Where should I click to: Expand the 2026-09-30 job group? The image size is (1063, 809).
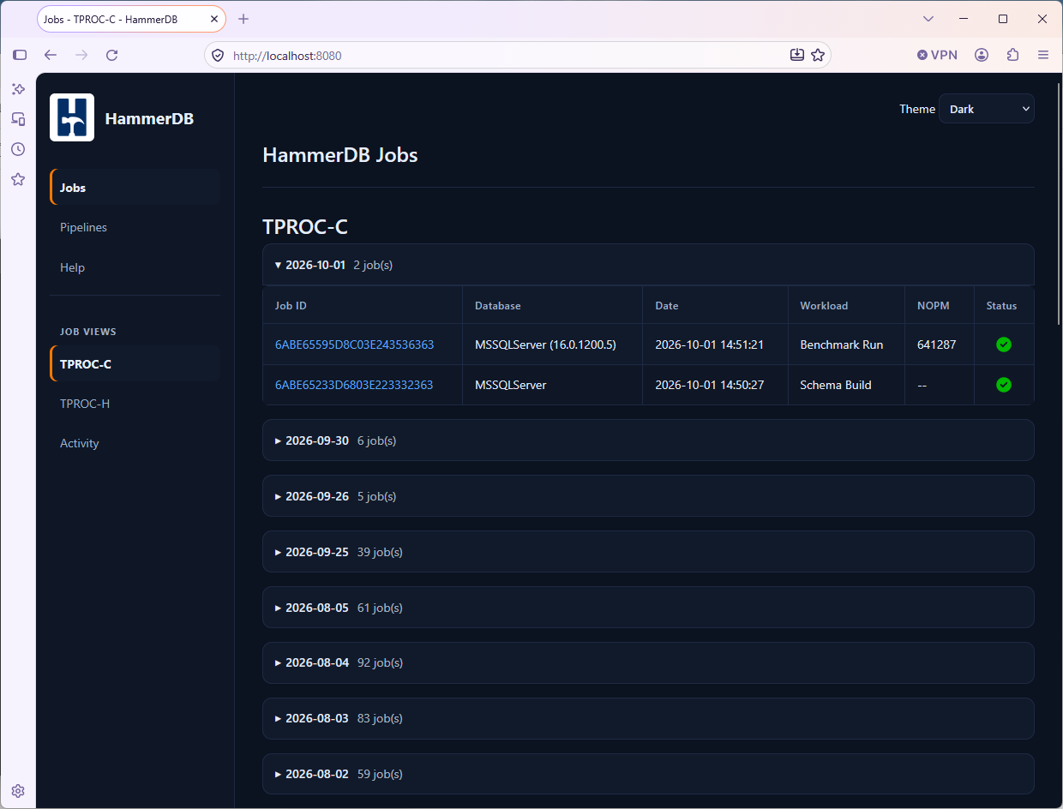648,440
